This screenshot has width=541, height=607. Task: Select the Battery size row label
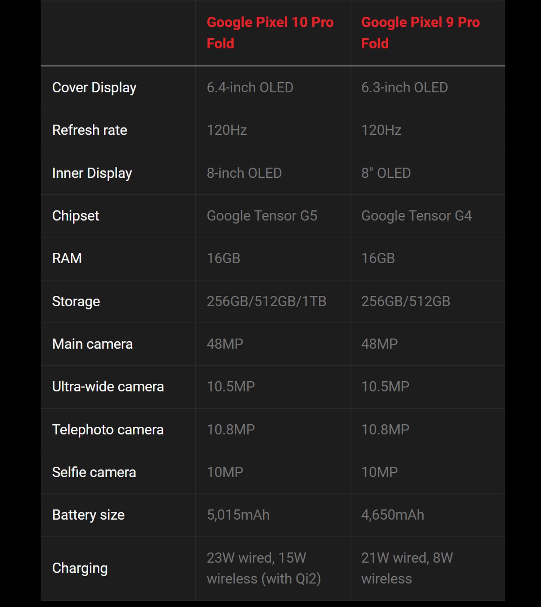[88, 515]
